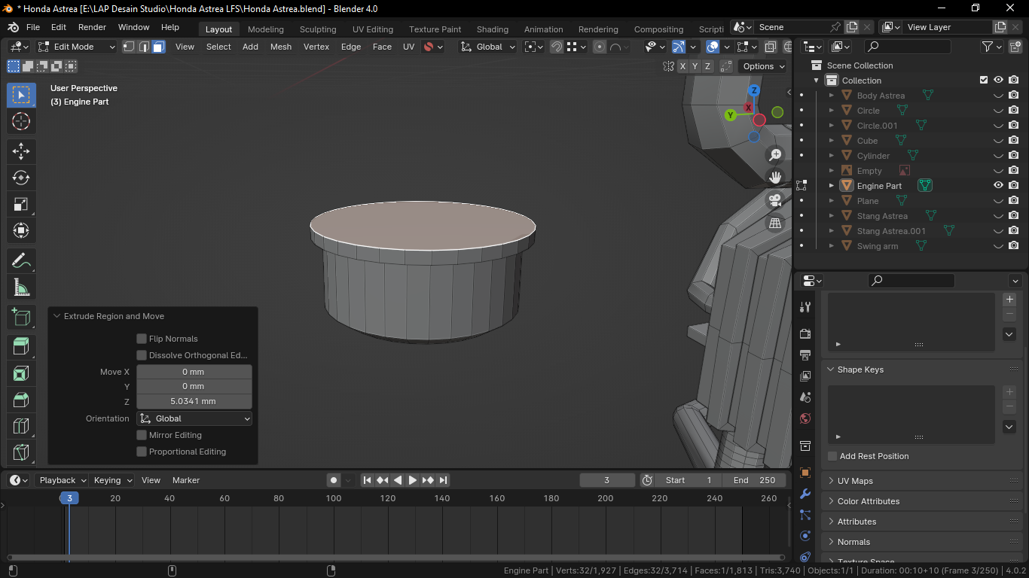Open the Edit Mode dropdown
Image resolution: width=1029 pixels, height=578 pixels.
[x=77, y=47]
